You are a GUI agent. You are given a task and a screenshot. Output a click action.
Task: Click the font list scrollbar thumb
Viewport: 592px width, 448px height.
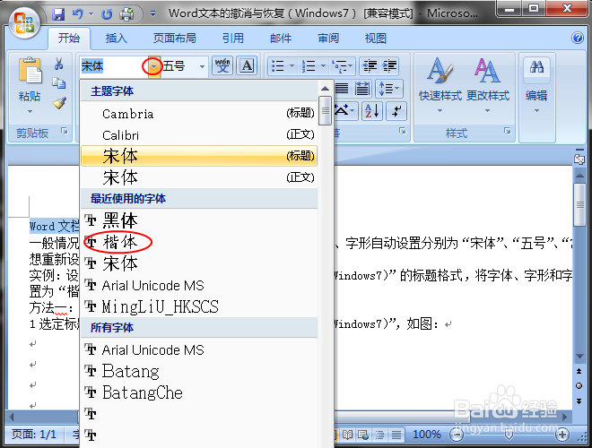click(x=325, y=110)
